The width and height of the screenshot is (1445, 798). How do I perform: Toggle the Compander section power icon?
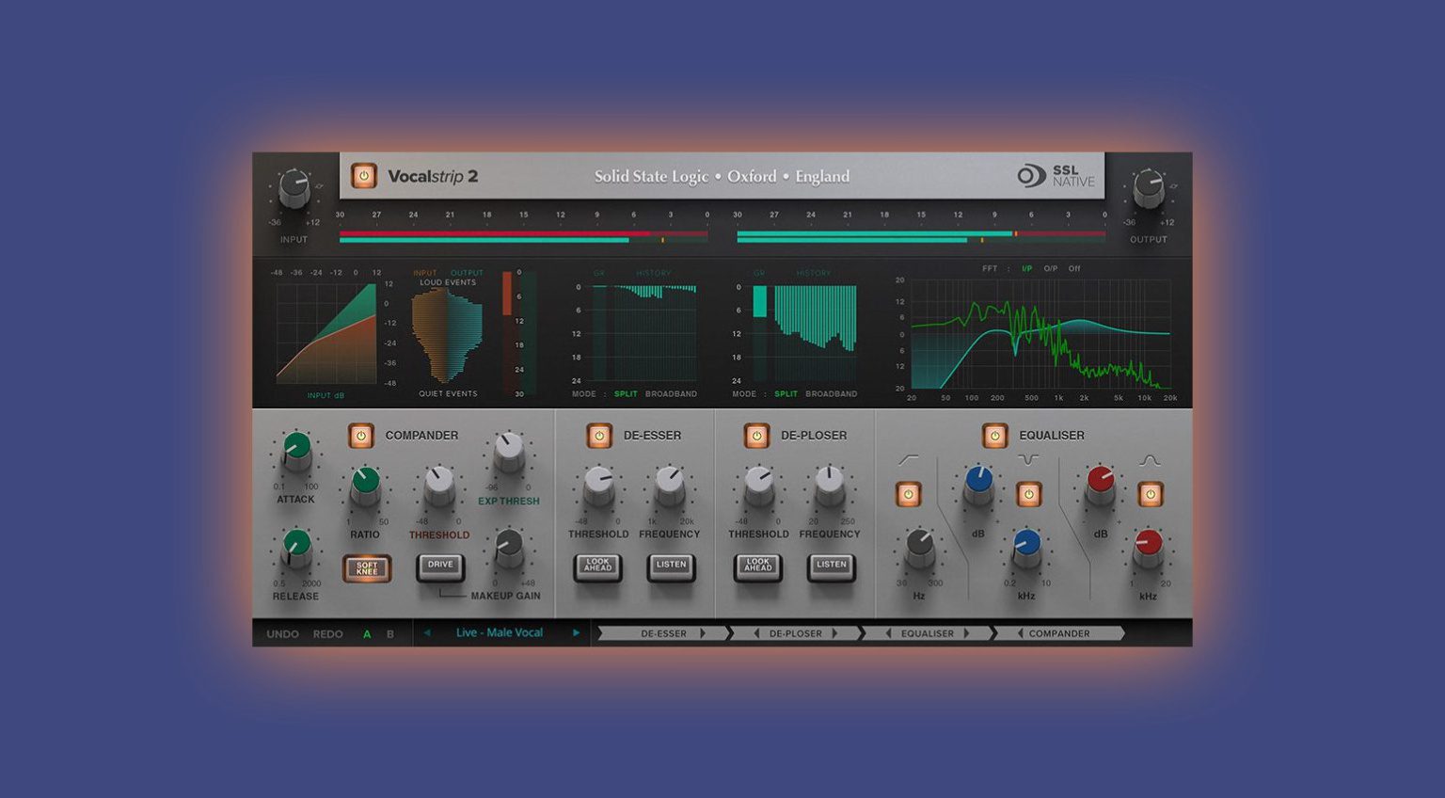(x=360, y=435)
